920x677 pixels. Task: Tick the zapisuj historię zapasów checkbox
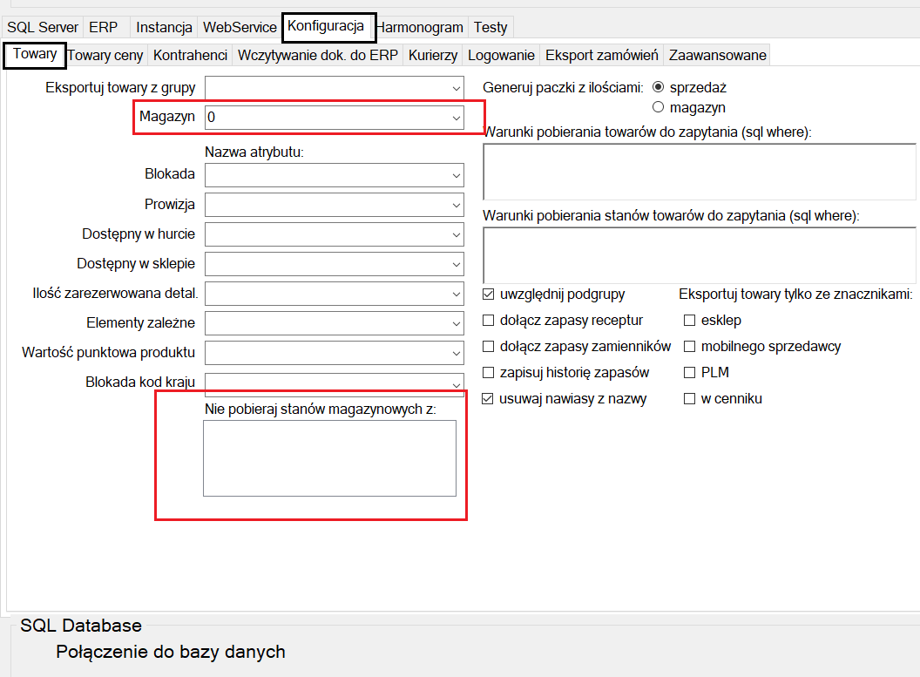click(489, 373)
